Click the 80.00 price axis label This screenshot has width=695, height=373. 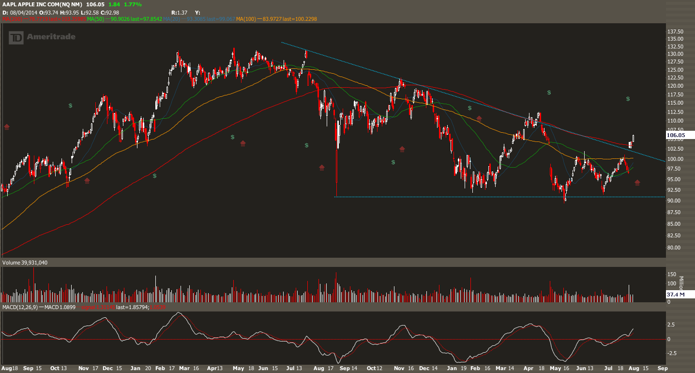(x=674, y=248)
